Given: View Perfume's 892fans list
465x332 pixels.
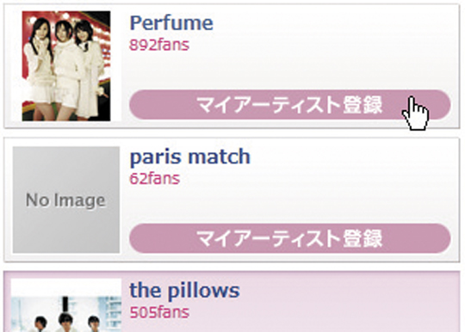Looking at the screenshot, I should pos(159,45).
